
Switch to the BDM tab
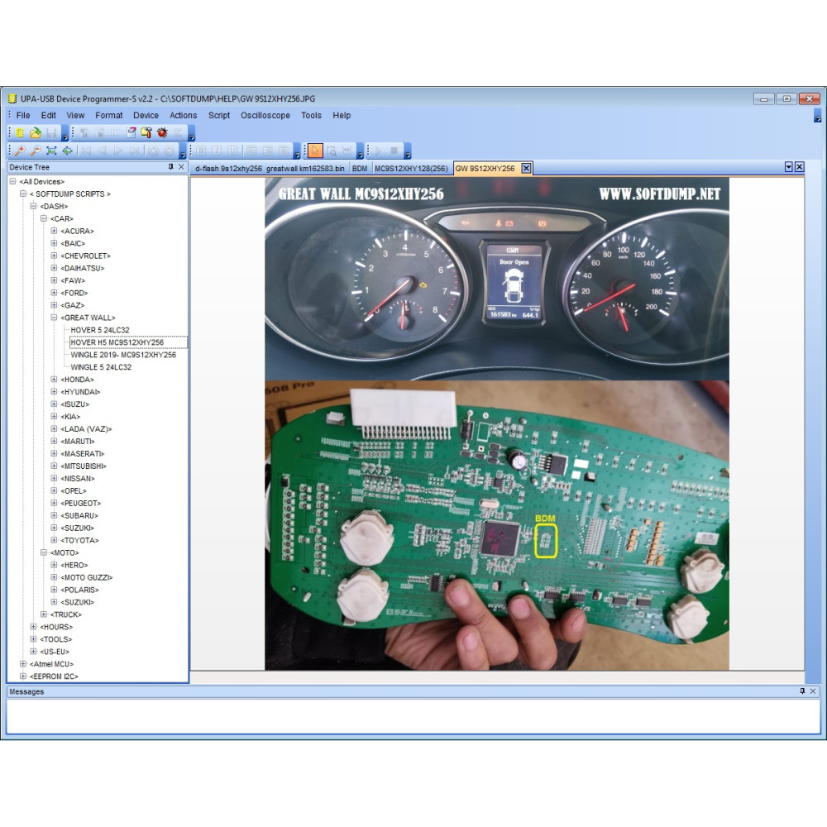[x=360, y=168]
